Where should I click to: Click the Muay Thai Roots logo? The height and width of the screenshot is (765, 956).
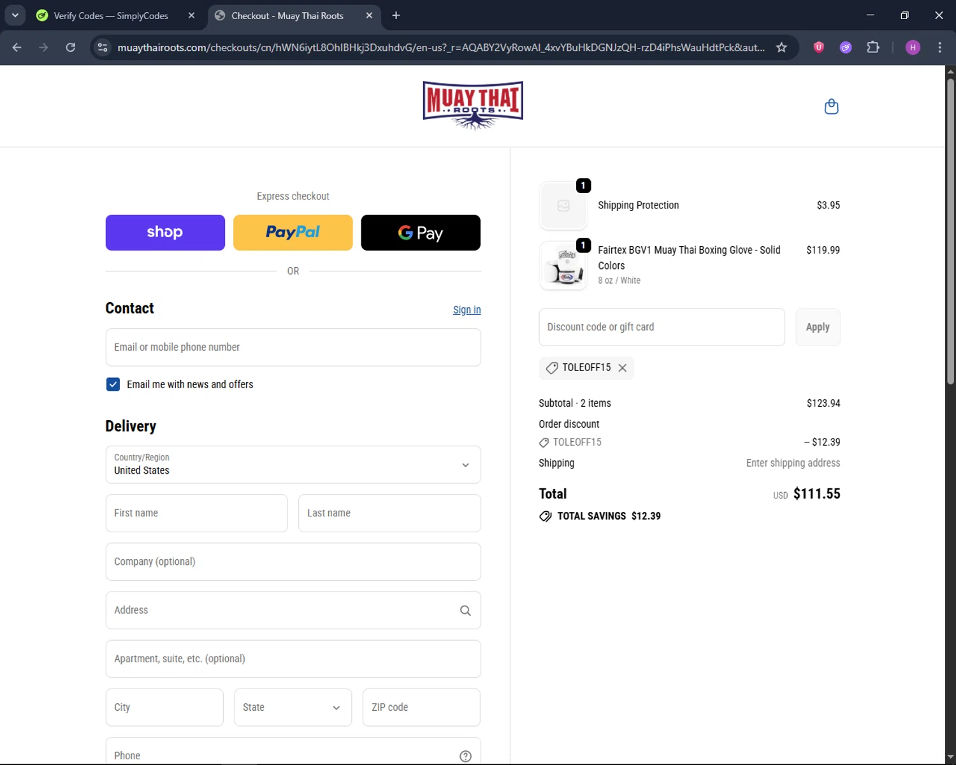473,105
